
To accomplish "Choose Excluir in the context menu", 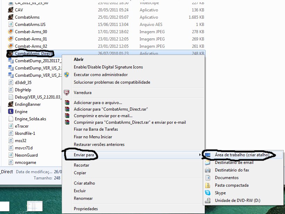I will click(x=80, y=191).
